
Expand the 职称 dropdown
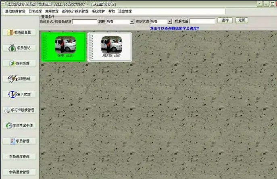(x=132, y=21)
